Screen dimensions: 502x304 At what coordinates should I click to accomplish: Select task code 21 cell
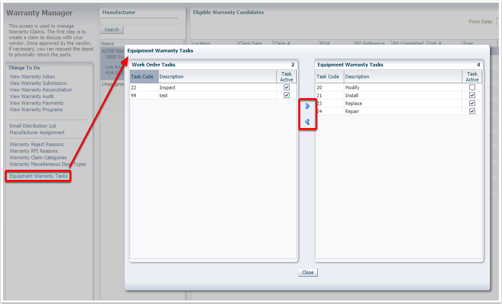click(330, 95)
